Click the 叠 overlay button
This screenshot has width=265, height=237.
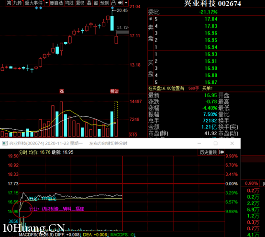point(89,3)
